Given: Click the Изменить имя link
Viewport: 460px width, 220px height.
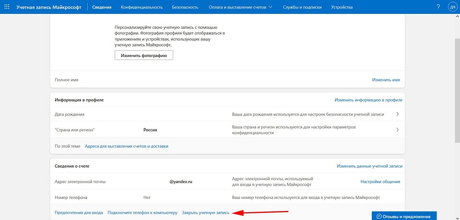Looking at the screenshot, I should click(x=386, y=80).
